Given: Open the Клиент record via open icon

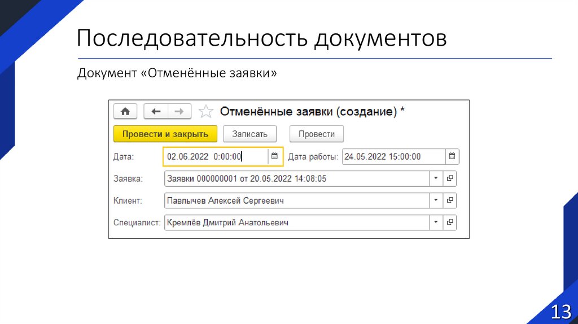Looking at the screenshot, I should 450,201.
